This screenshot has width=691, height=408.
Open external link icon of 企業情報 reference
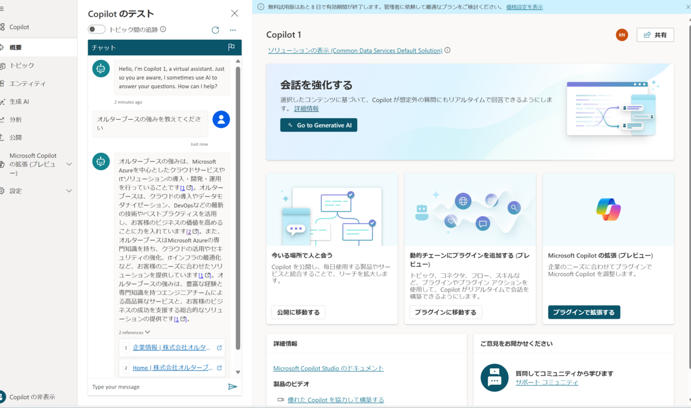point(219,347)
